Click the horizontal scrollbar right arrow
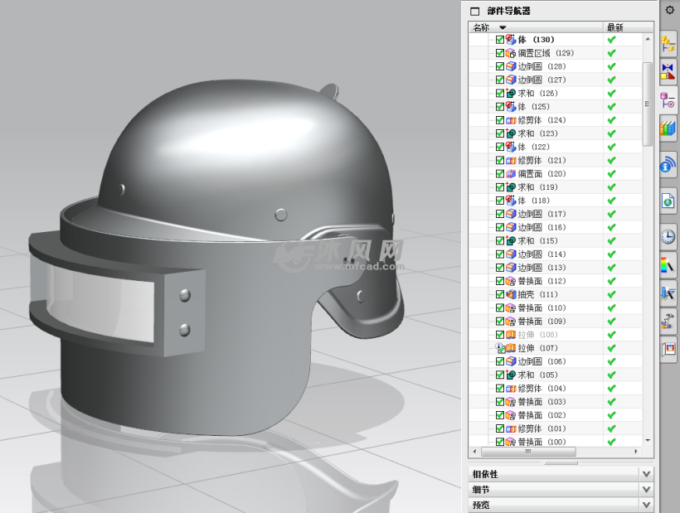The width and height of the screenshot is (680, 513). (x=636, y=452)
